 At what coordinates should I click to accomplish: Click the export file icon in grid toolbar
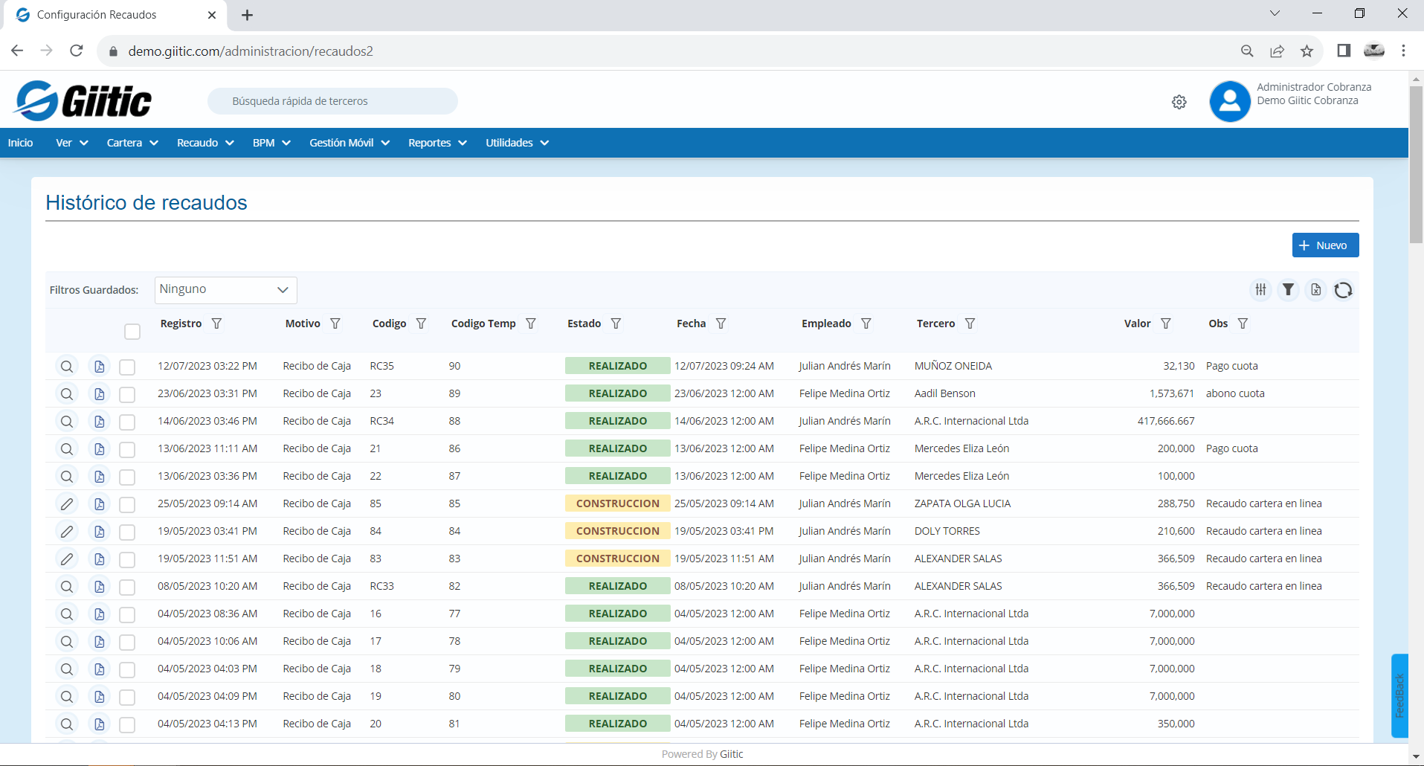pyautogui.click(x=1315, y=290)
